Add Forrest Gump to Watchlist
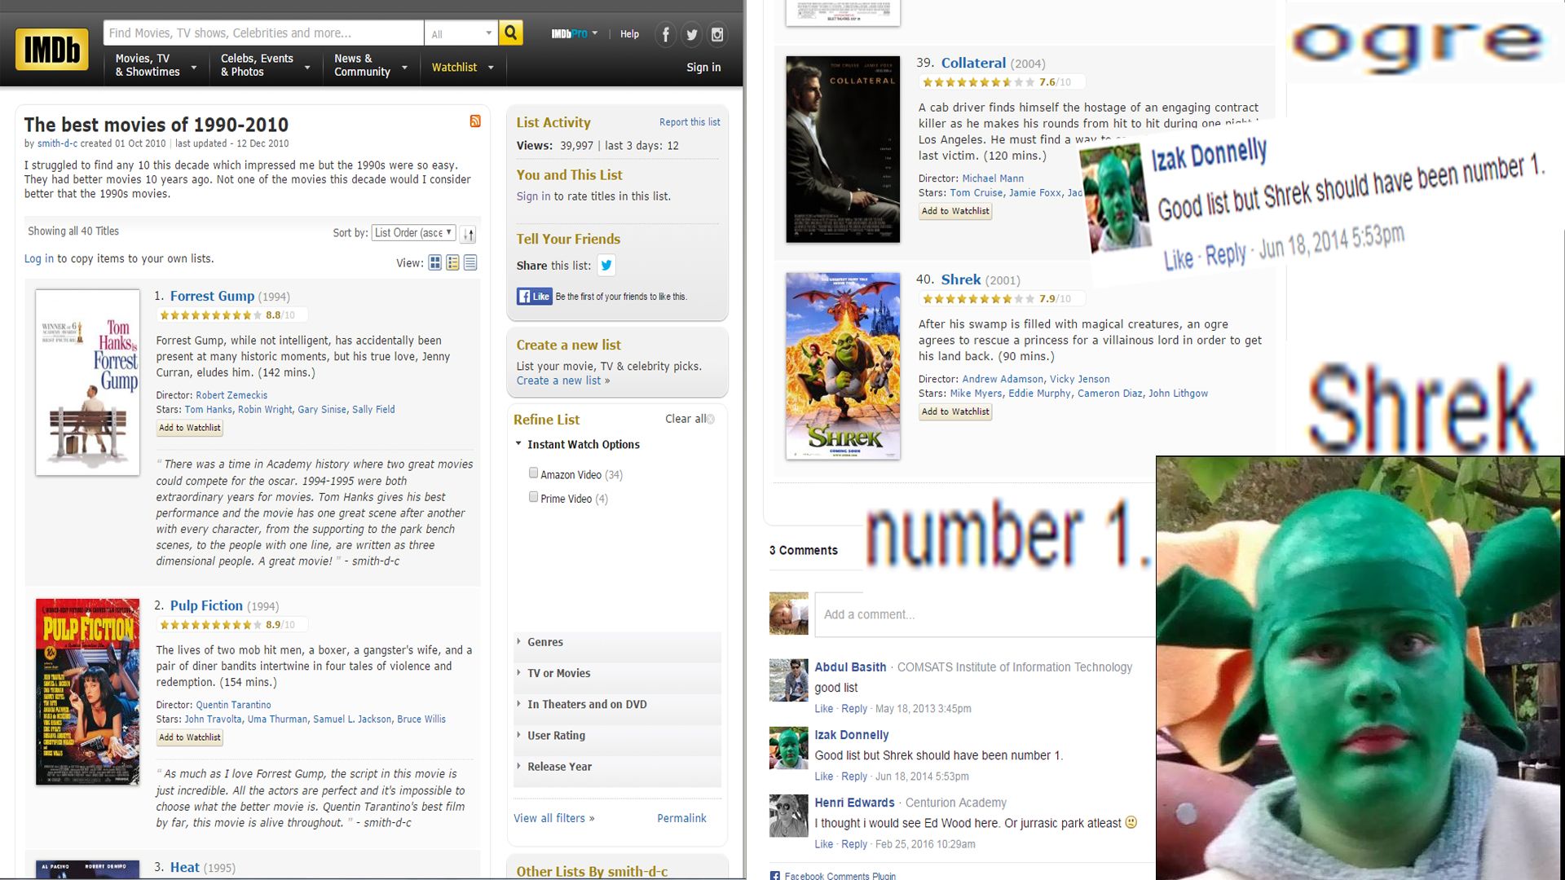The height and width of the screenshot is (880, 1565). pos(190,428)
